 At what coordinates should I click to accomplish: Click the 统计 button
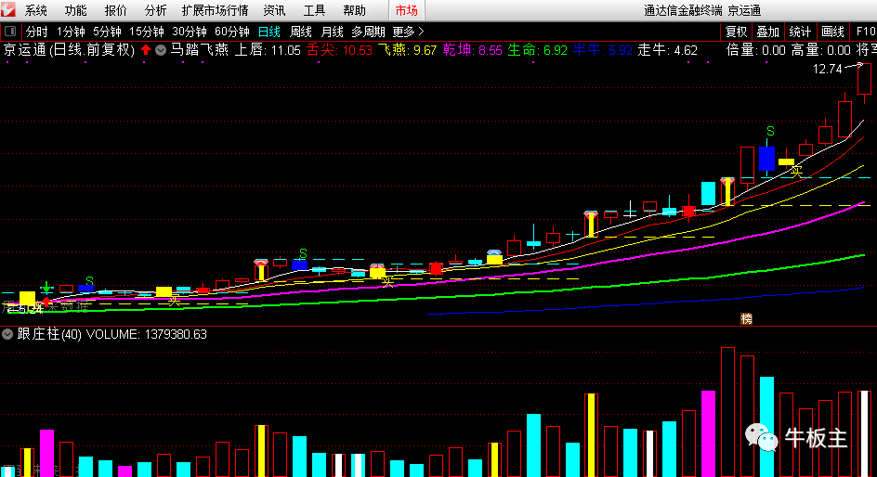pos(800,32)
